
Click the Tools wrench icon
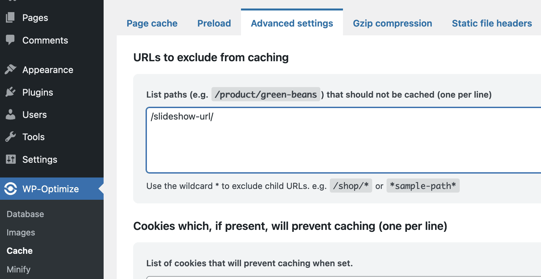(x=10, y=137)
